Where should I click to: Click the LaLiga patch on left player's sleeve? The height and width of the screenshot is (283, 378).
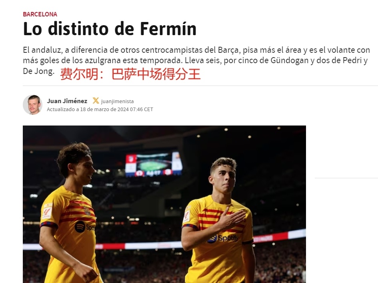(x=46, y=211)
